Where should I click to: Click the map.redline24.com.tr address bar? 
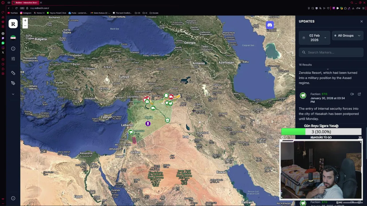coord(40,8)
